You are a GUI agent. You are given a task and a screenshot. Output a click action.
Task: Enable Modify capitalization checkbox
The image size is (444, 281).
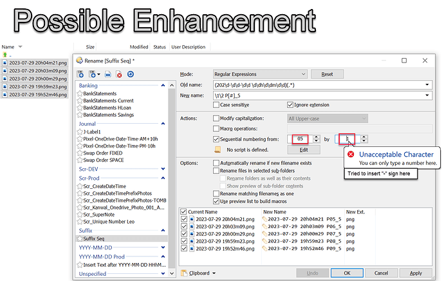(216, 118)
